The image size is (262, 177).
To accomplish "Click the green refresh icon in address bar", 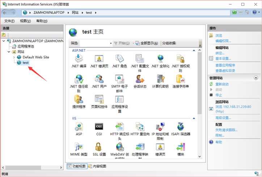I will [234, 12].
